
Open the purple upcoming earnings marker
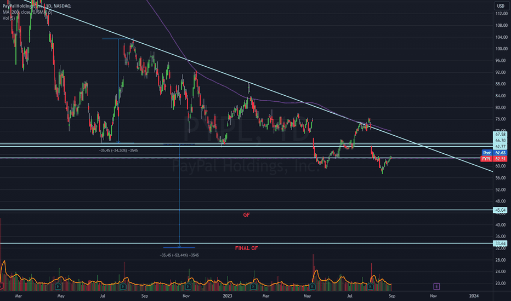(x=436, y=287)
